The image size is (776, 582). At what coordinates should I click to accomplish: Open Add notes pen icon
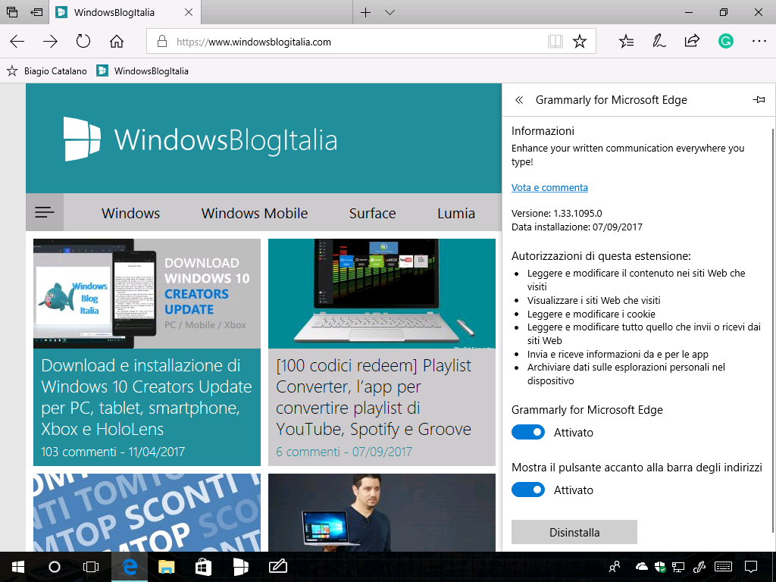pos(659,42)
